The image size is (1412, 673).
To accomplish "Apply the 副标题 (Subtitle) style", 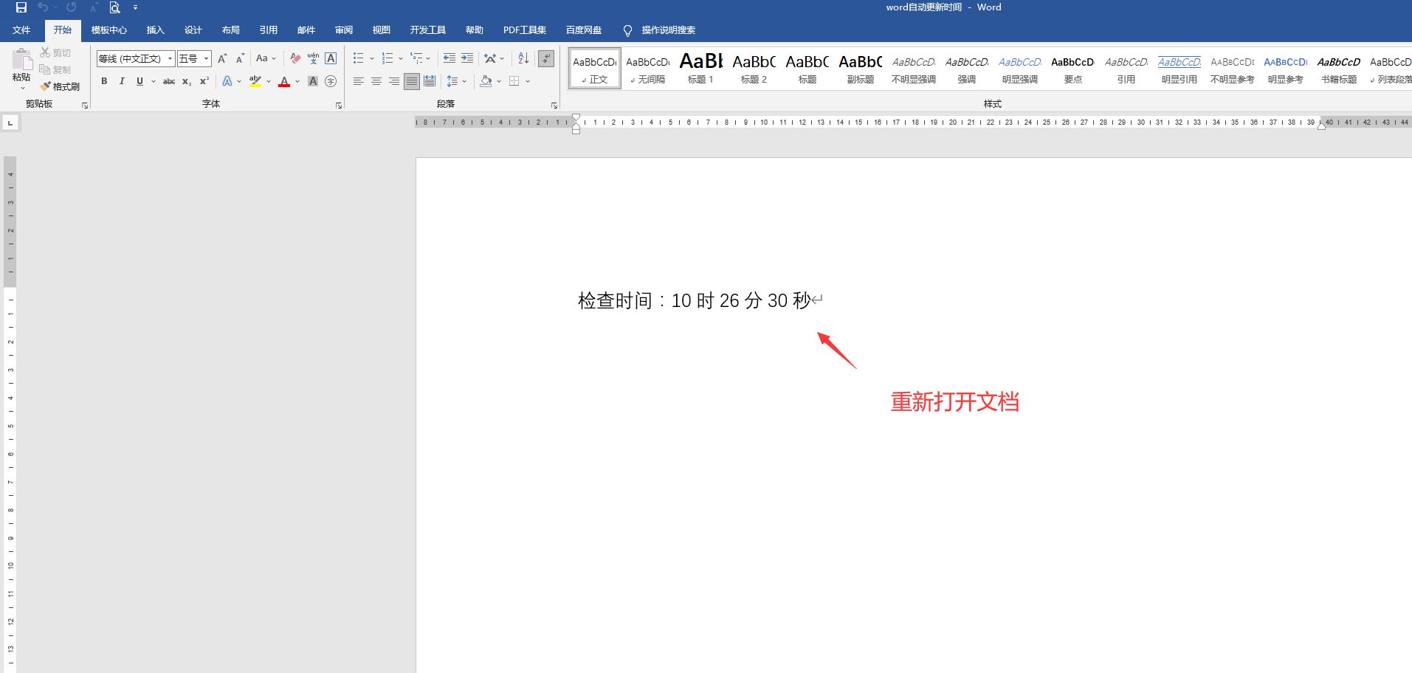I will pyautogui.click(x=860, y=69).
